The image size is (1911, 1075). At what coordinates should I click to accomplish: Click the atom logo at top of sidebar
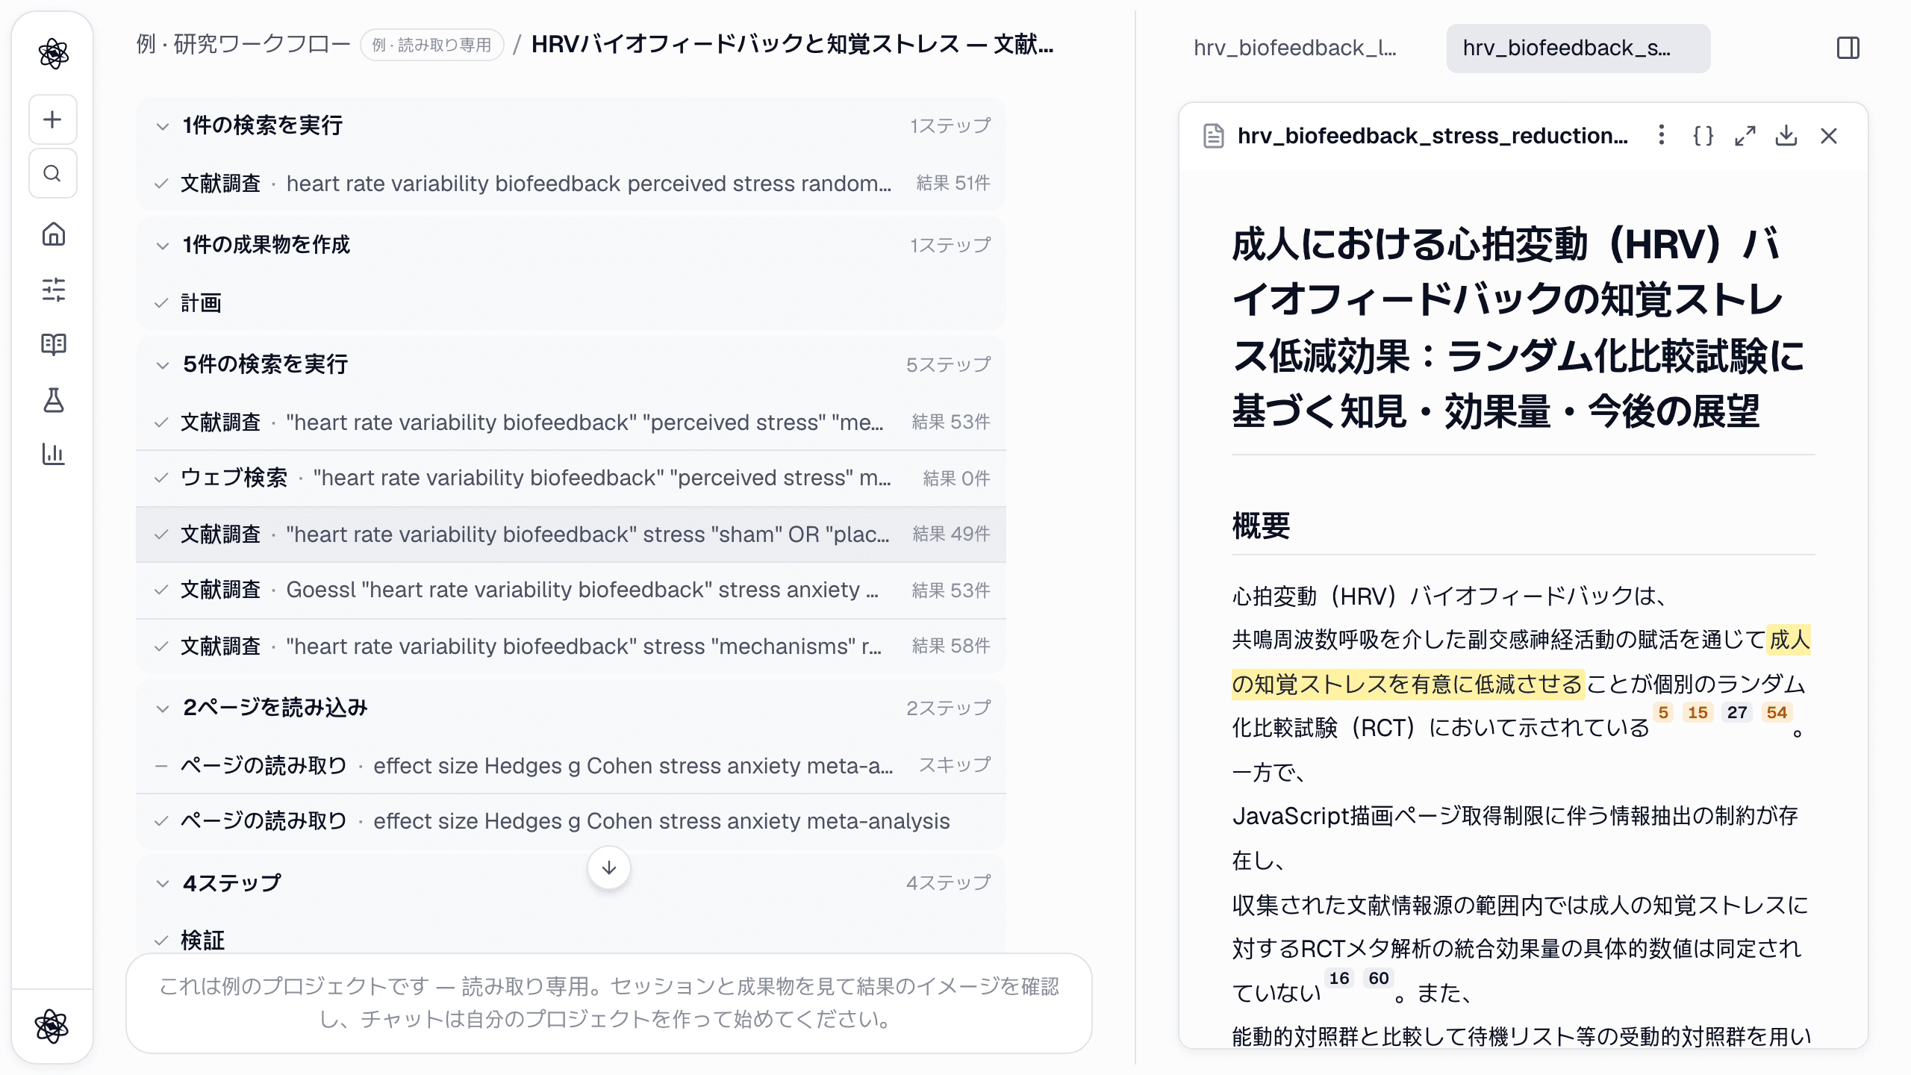pyautogui.click(x=53, y=54)
